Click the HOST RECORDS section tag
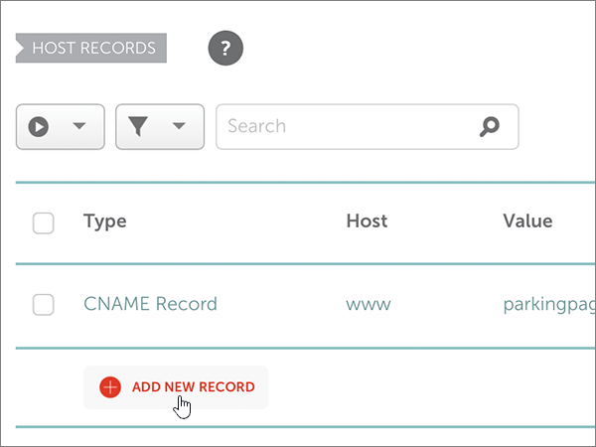 [93, 48]
